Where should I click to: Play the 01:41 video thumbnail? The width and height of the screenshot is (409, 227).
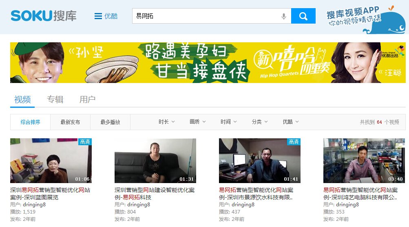tap(259, 161)
